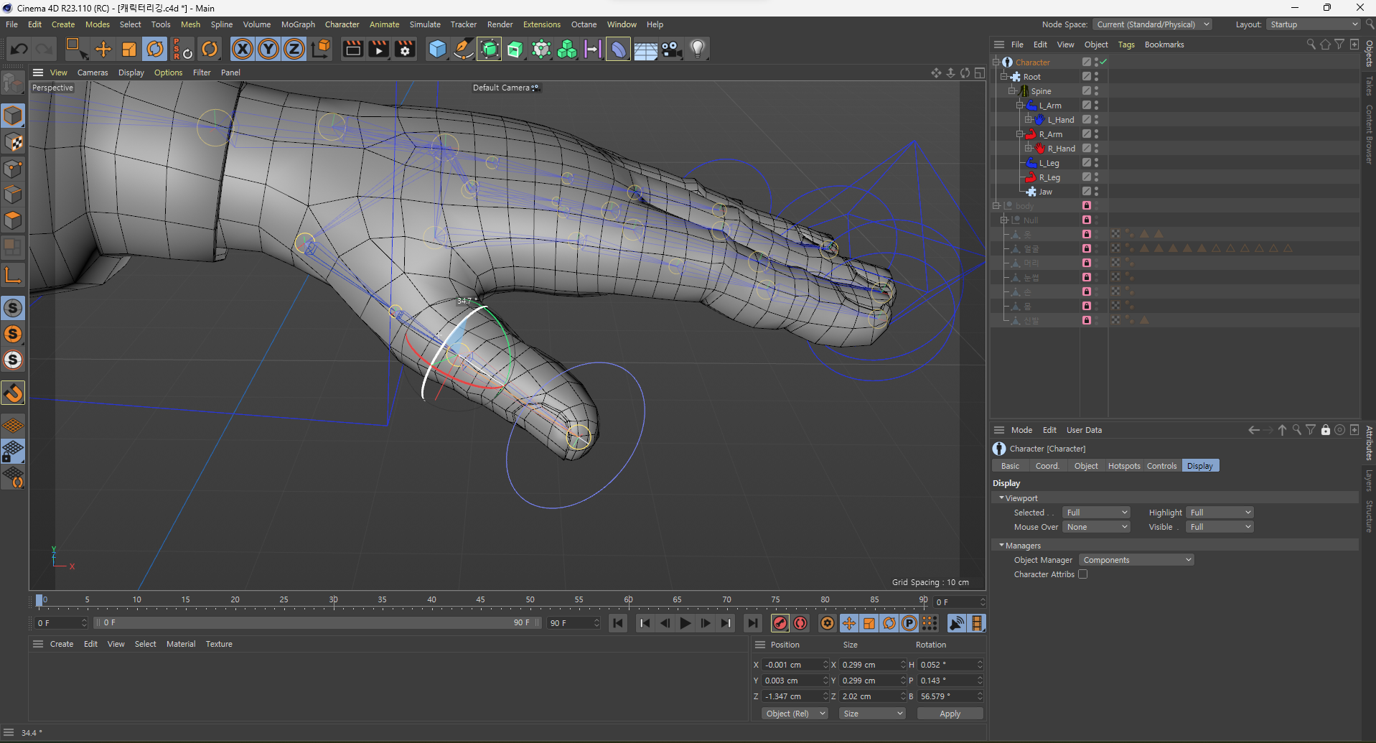The width and height of the screenshot is (1376, 743).
Task: Toggle the X axis lock
Action: click(243, 49)
